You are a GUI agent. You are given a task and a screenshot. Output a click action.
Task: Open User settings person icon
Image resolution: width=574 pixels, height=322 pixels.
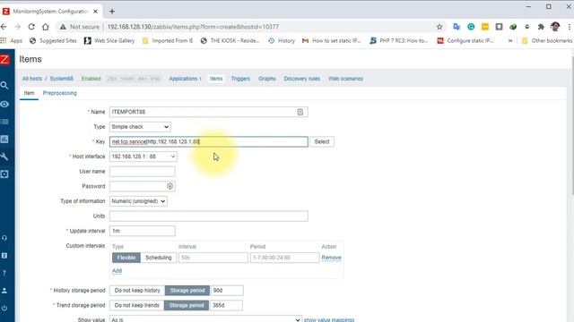(x=4, y=291)
